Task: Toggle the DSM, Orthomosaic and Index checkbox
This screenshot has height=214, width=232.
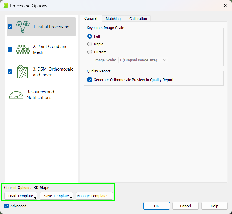Action: pos(10,72)
